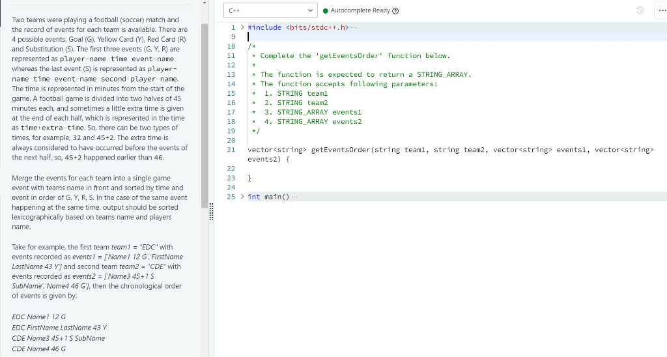Click 'EDC Name1 12 G' example line
The width and height of the screenshot is (667, 357).
38,317
